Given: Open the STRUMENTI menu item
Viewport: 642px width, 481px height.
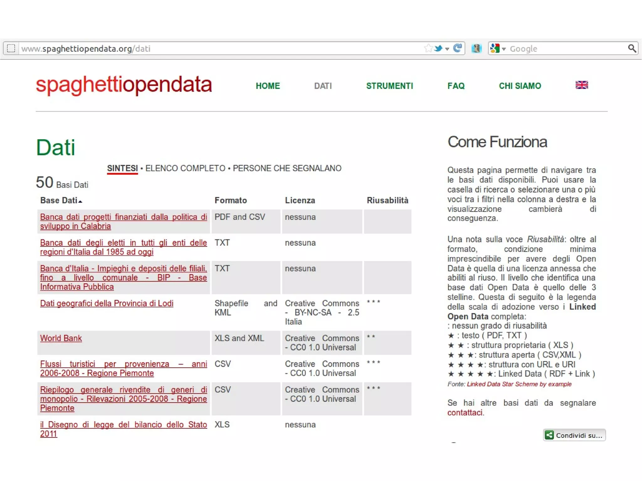Looking at the screenshot, I should (x=389, y=86).
